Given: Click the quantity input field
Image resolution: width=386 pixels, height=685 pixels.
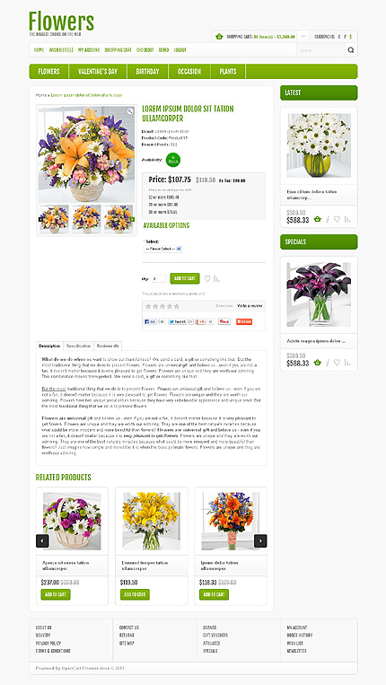Looking at the screenshot, I should coord(159,278).
